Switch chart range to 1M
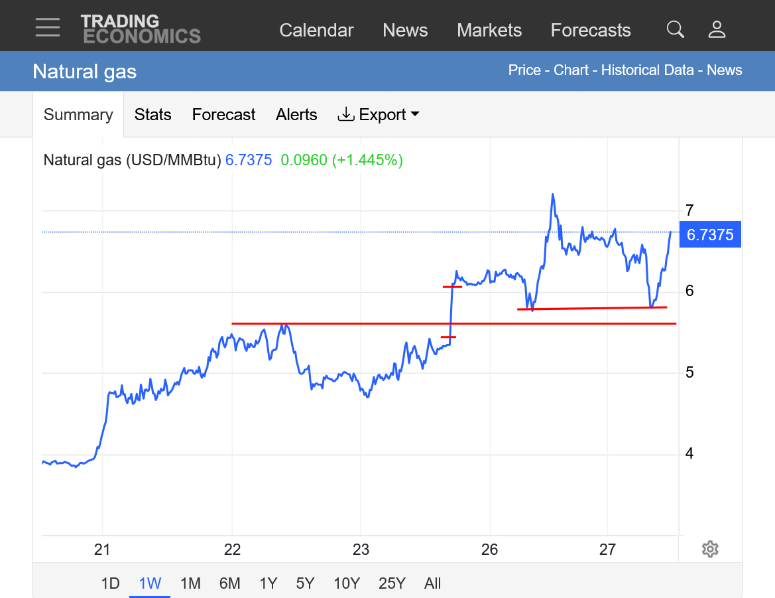Image resolution: width=775 pixels, height=598 pixels. point(190,583)
